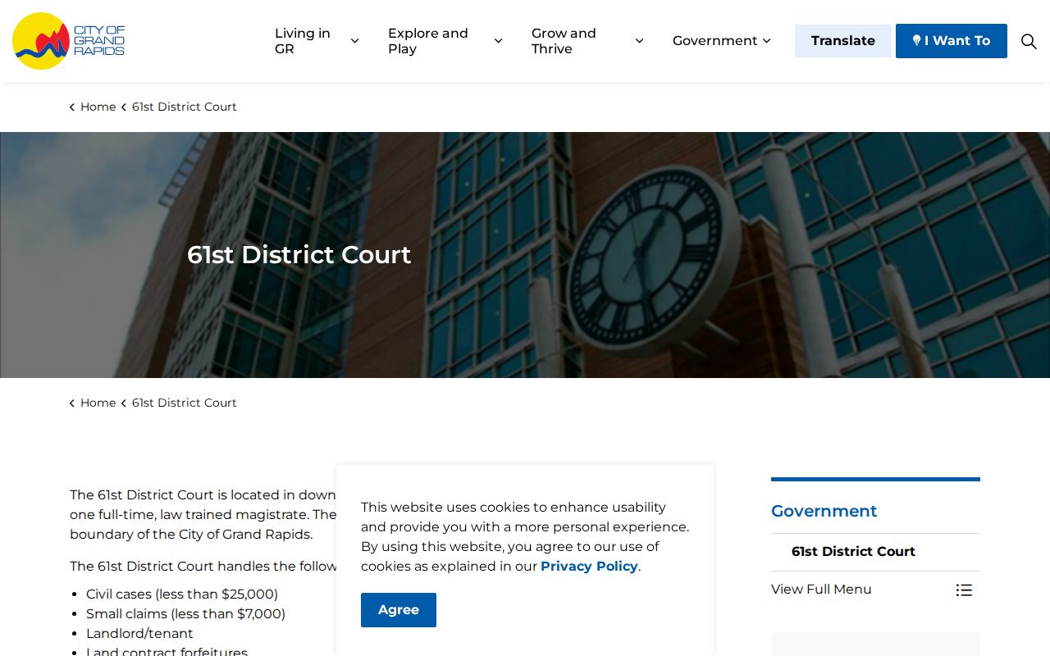Select 61st District Court in top breadcrumb
The width and height of the screenshot is (1050, 656).
[185, 107]
